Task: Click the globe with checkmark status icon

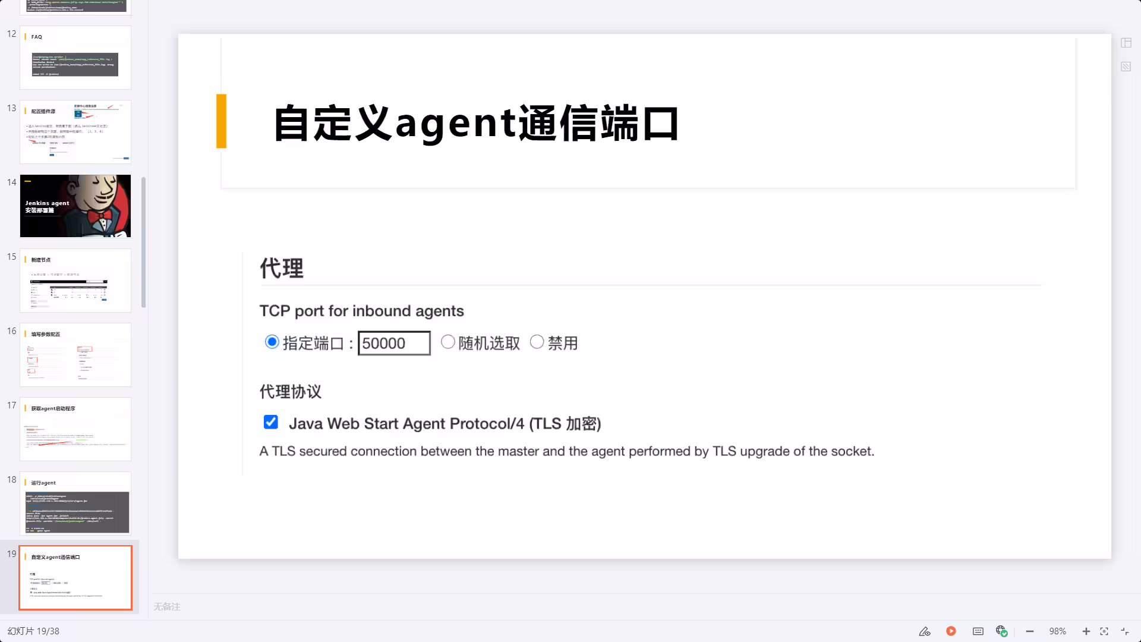Action: [1002, 631]
